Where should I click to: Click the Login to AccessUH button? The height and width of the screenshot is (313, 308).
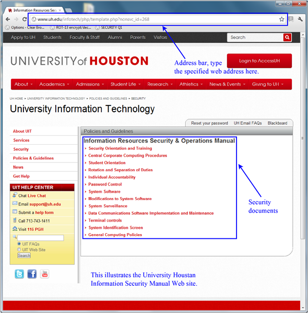(259, 61)
